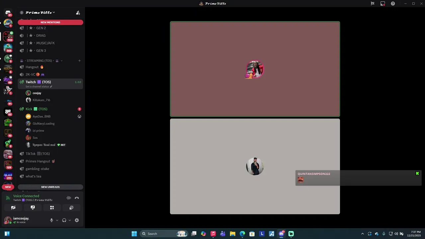The width and height of the screenshot is (425, 239).
Task: Open Apple Music from taskbar
Action: pos(213,234)
